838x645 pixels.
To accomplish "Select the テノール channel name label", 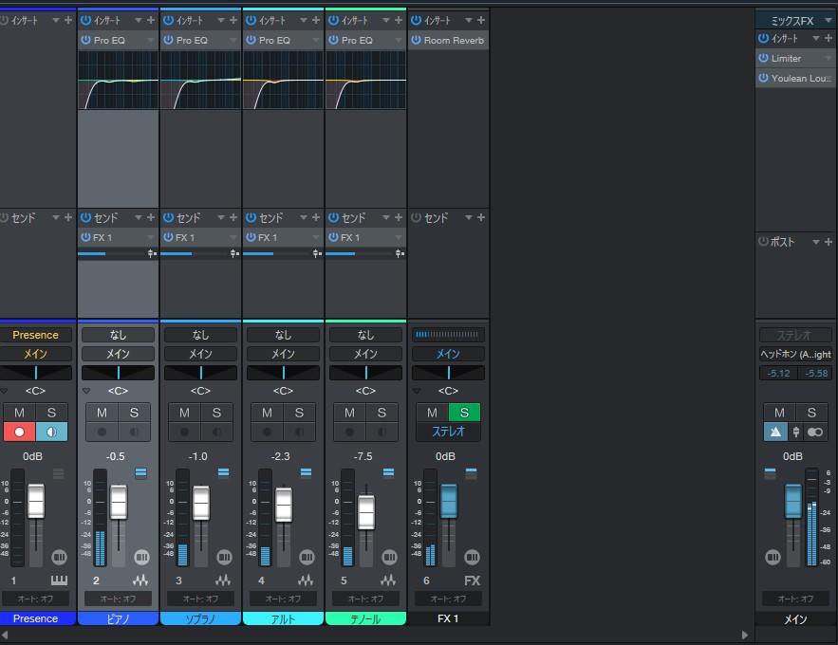I will tap(364, 618).
